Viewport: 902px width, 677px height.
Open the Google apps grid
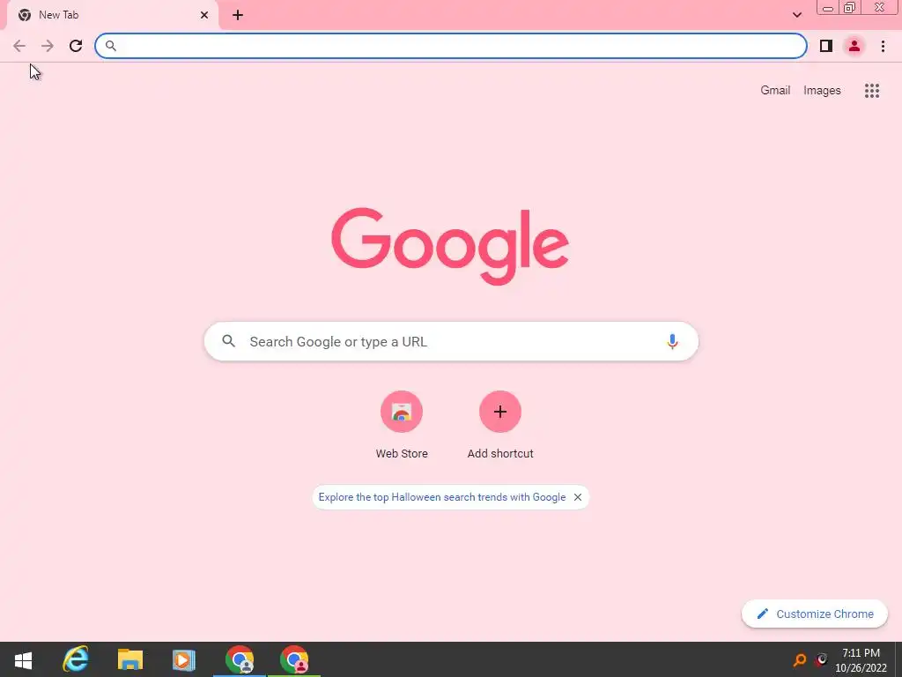872,91
